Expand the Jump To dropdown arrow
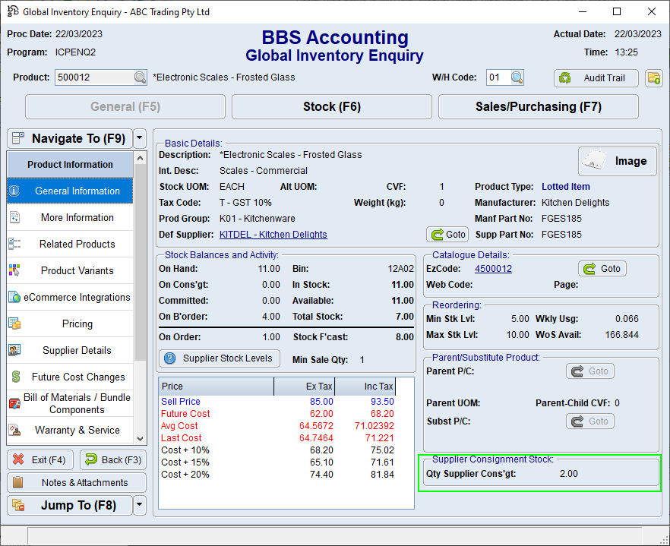Screen dimensions: 670x546 (139, 505)
